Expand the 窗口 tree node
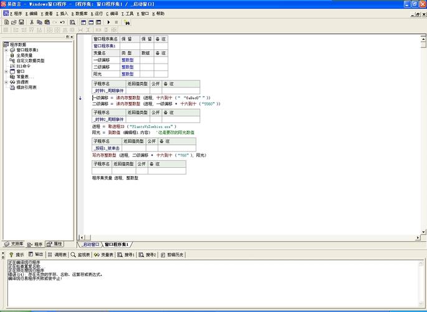The width and height of the screenshot is (427, 312). tap(6, 71)
